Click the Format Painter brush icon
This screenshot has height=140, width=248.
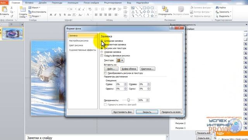coord(12,16)
